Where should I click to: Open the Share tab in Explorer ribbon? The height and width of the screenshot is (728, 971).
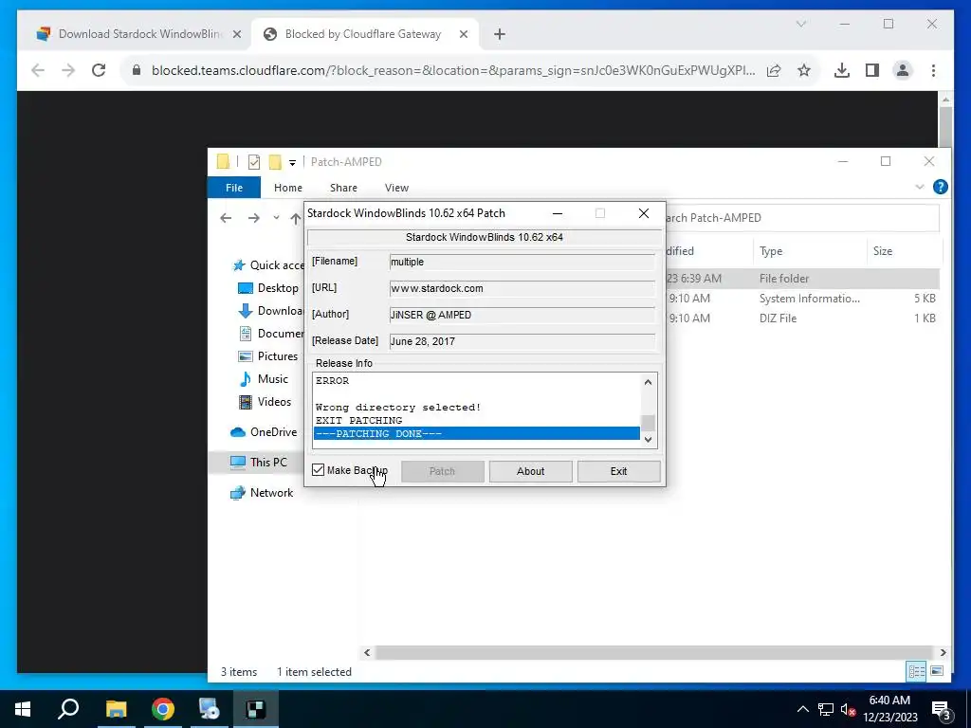[x=343, y=188]
